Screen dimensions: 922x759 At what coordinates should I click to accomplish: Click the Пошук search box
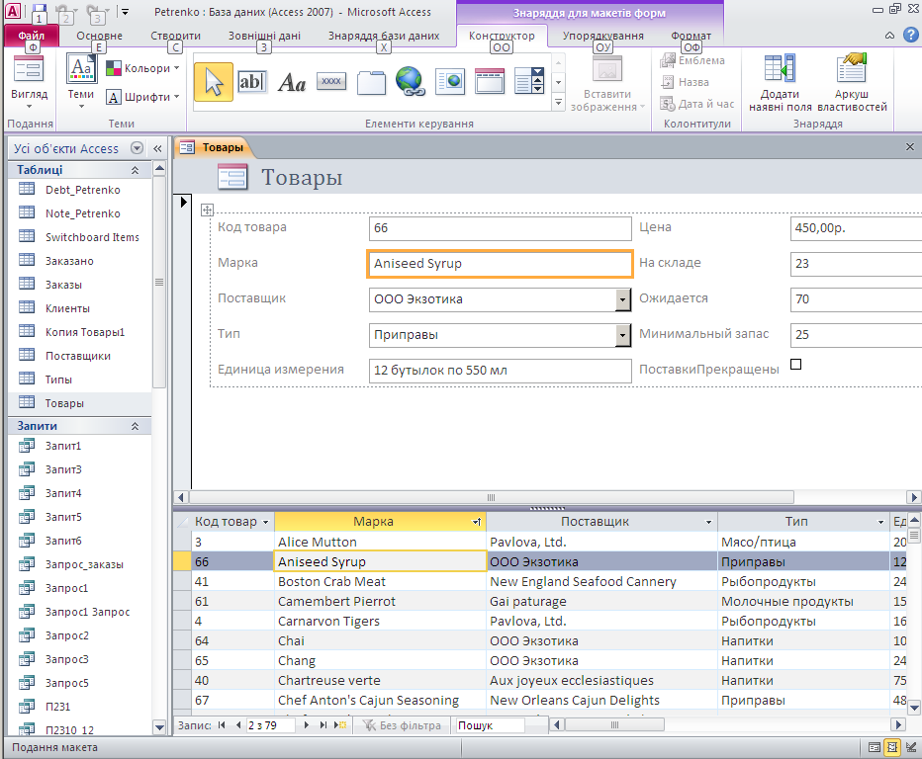click(x=489, y=725)
